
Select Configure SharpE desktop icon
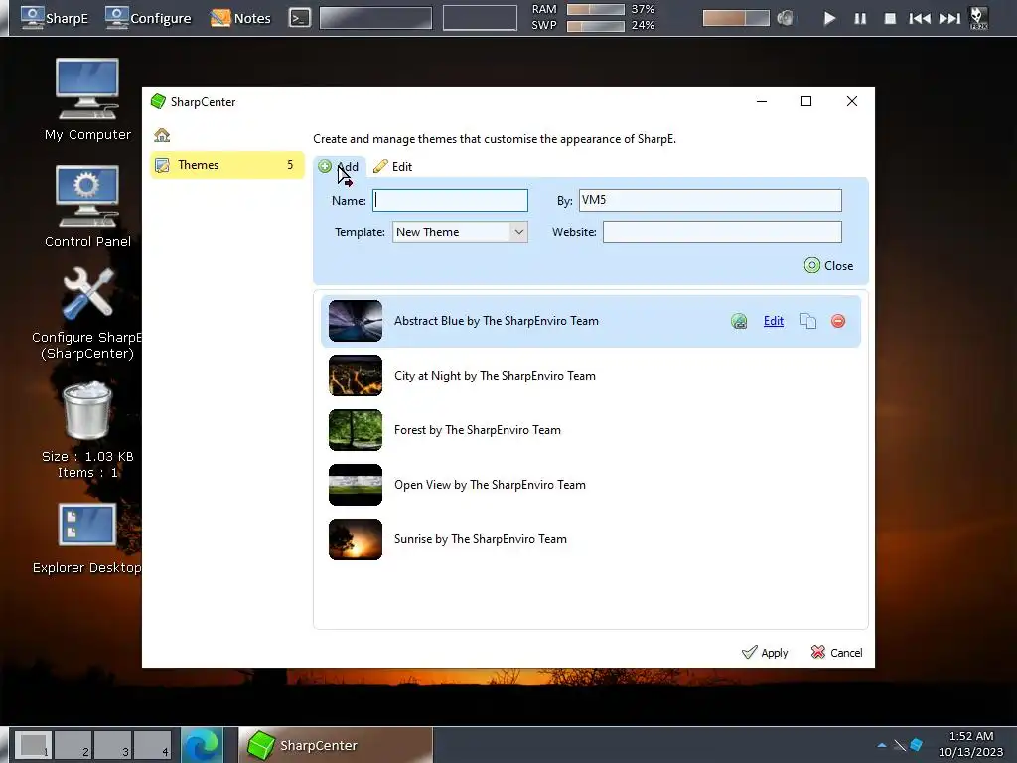pyautogui.click(x=87, y=313)
